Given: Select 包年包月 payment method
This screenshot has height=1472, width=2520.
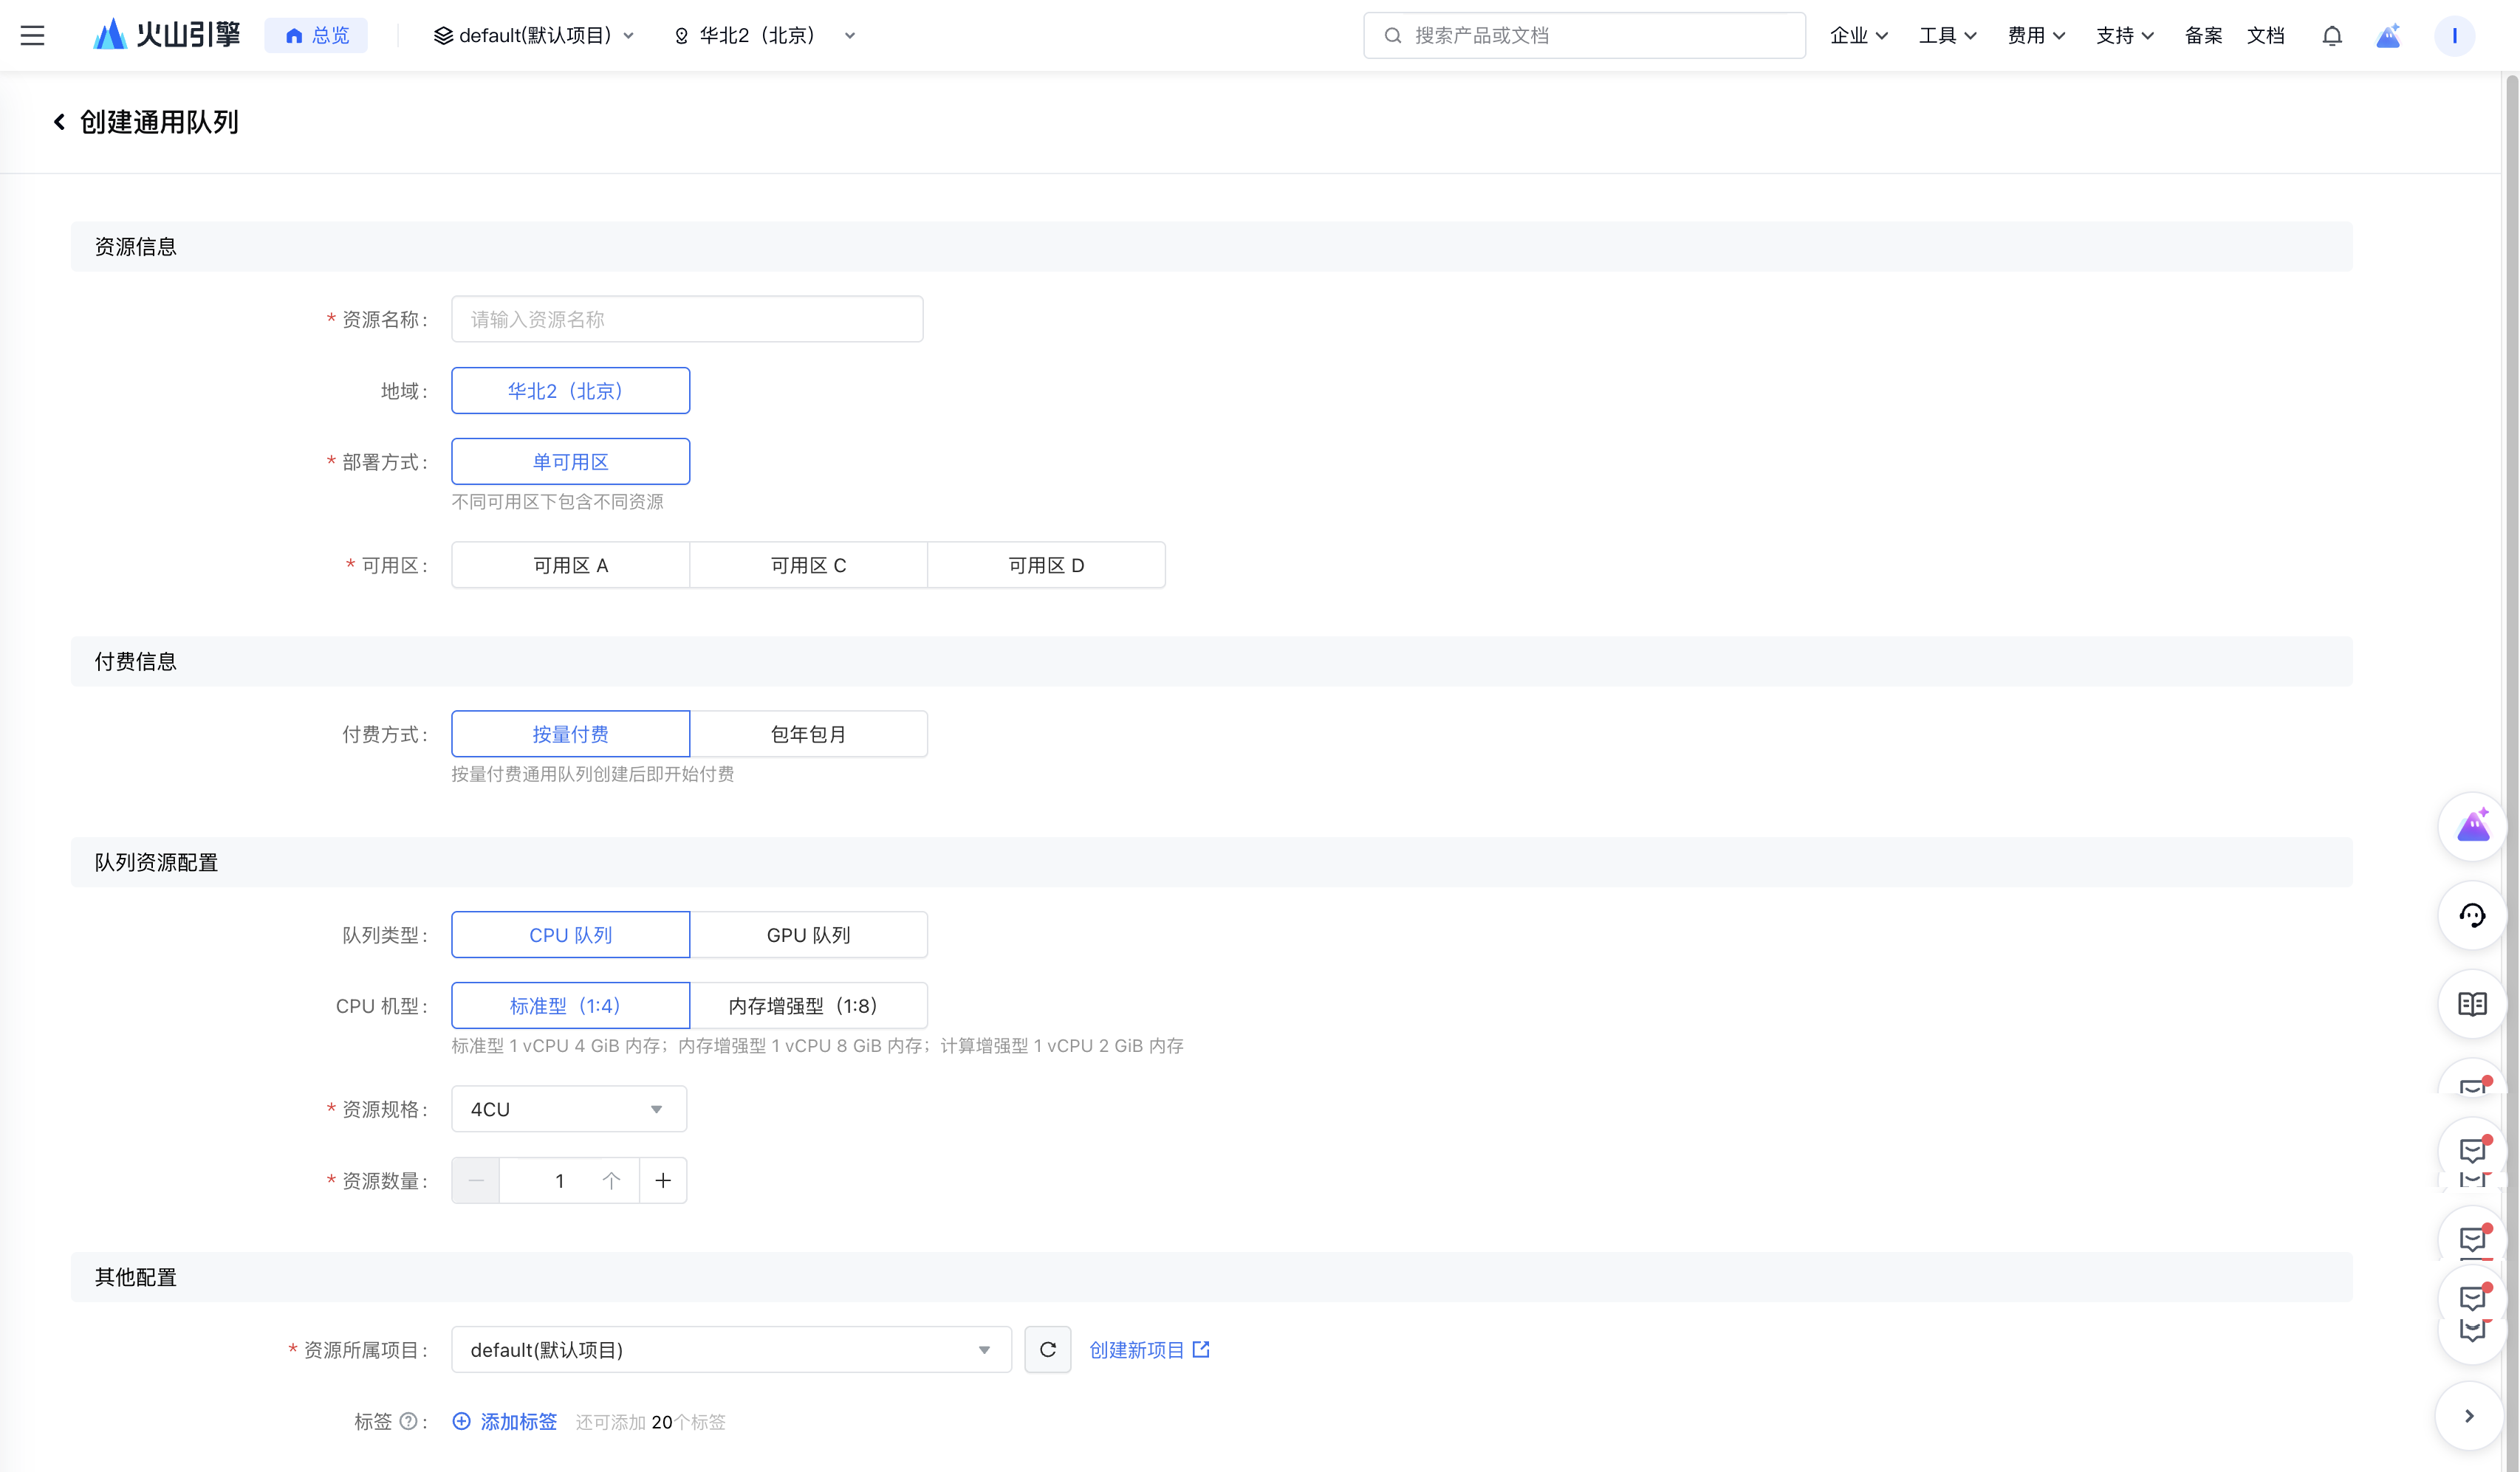Looking at the screenshot, I should coord(808,735).
